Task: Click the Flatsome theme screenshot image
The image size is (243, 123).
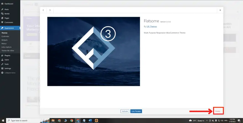Action: 94,51
